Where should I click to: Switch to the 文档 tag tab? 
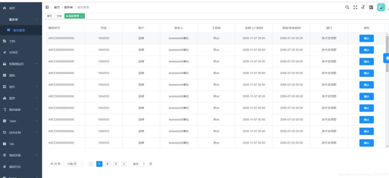[59, 16]
